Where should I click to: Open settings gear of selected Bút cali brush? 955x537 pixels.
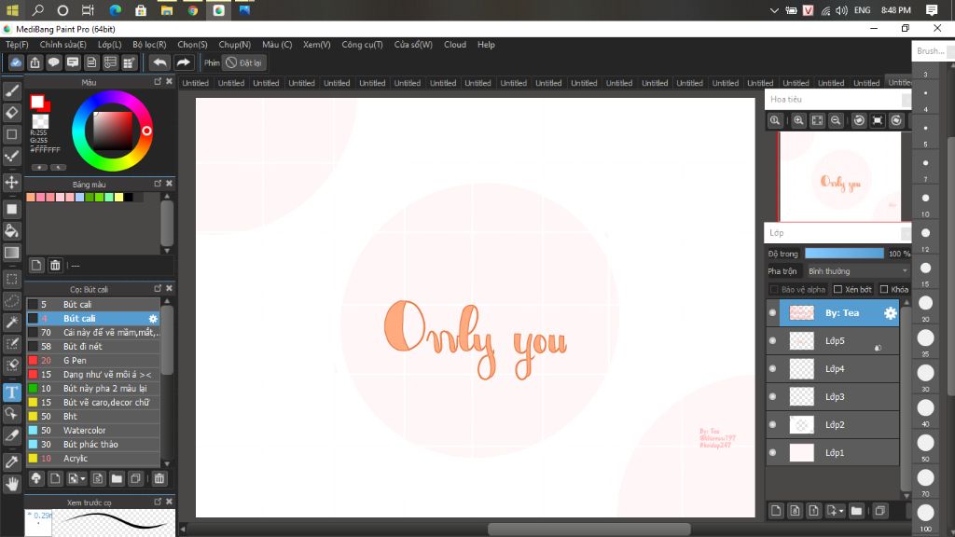click(153, 319)
